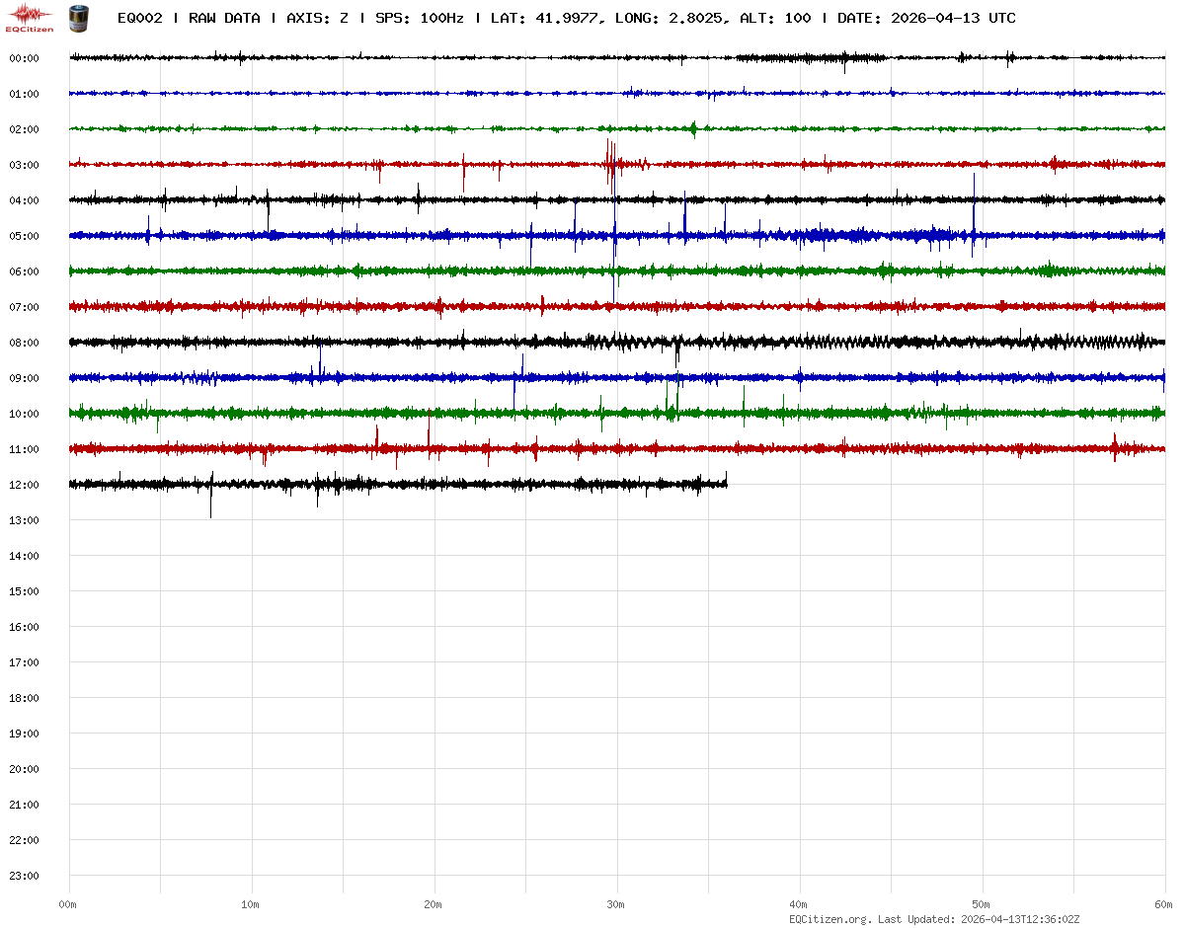Select the 05:00 hour row label

[x=24, y=236]
